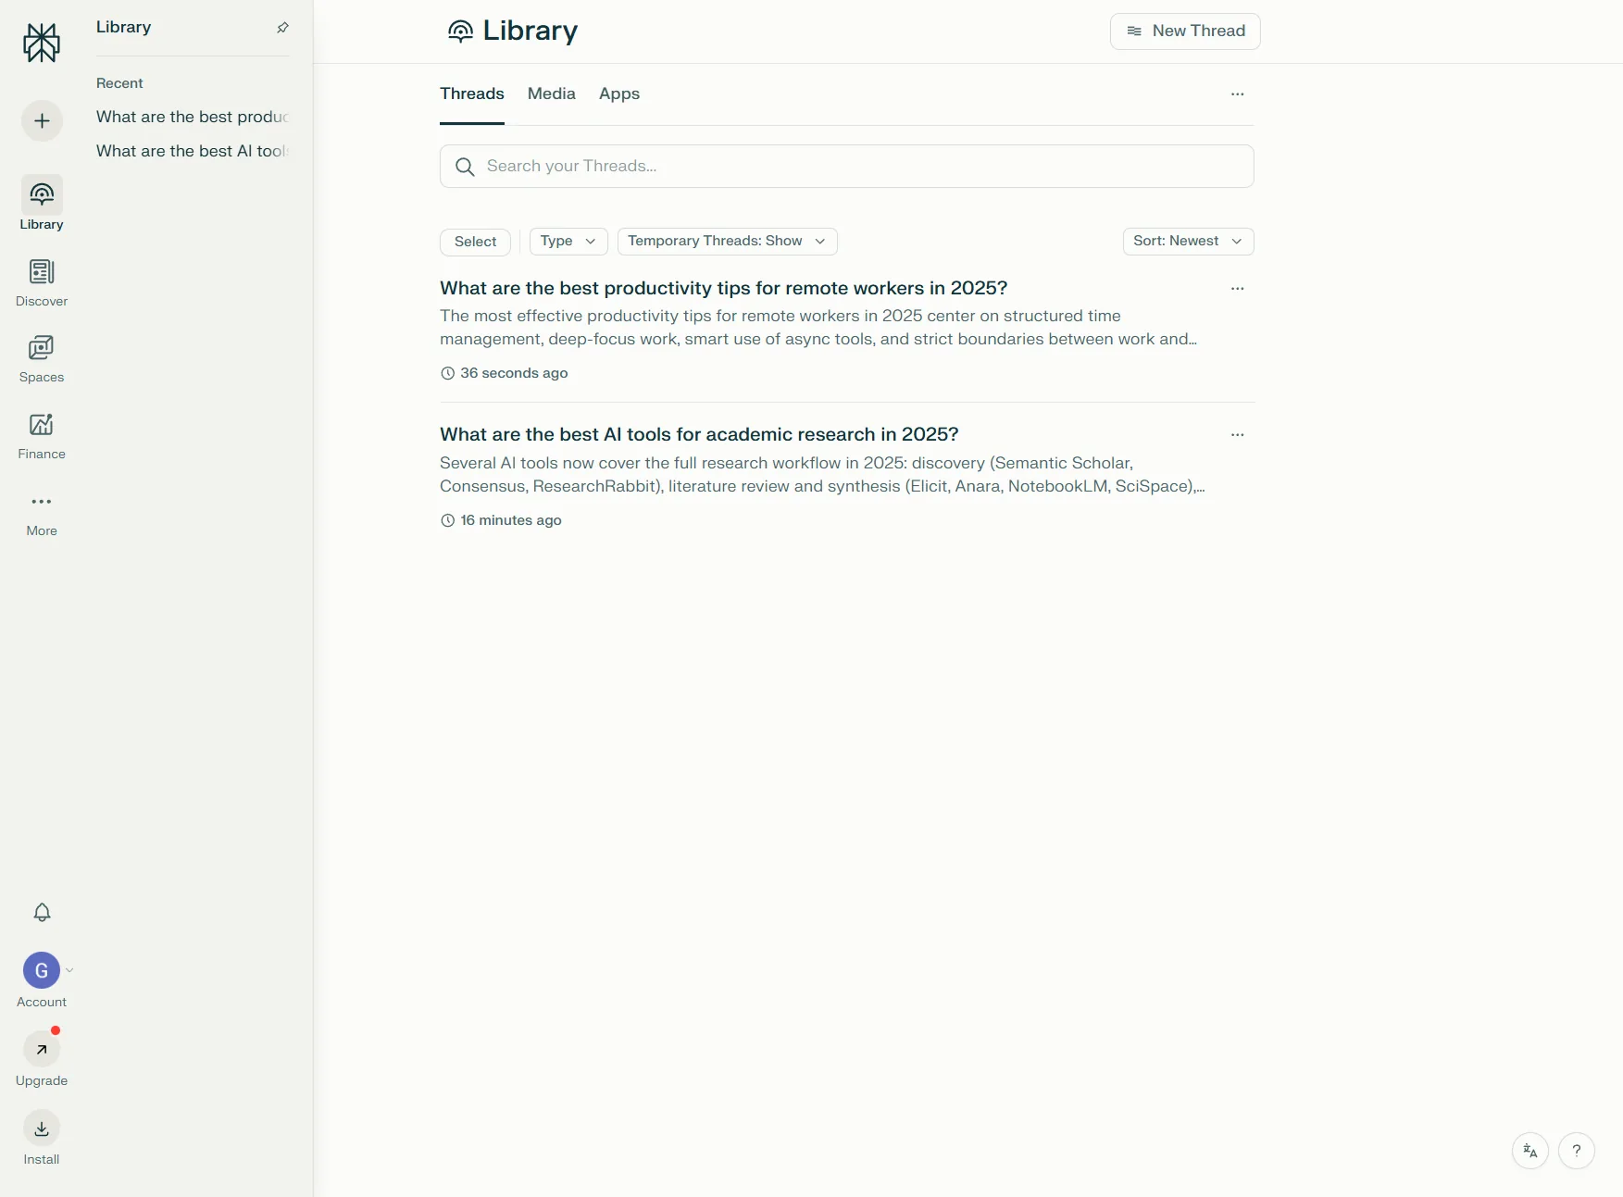1623x1197 pixels.
Task: Open the Discover section
Action: point(42,282)
